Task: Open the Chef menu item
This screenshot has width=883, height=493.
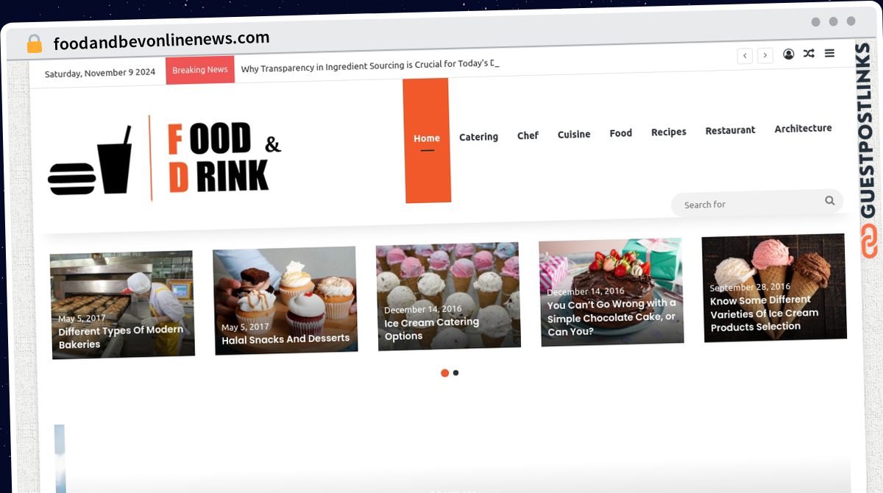Action: (528, 135)
